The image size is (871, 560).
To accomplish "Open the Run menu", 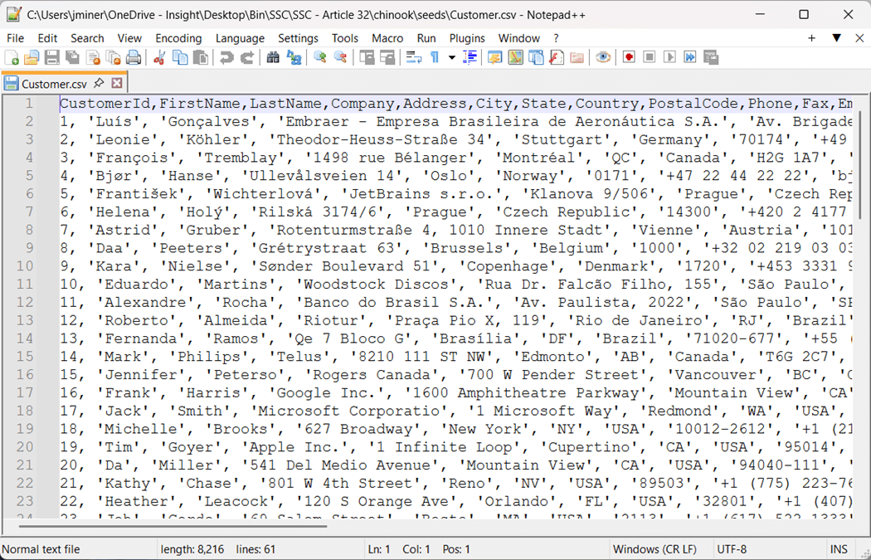I will [x=426, y=38].
